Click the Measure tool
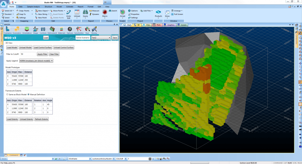The width and height of the screenshot is (302, 164). pyautogui.click(x=94, y=11)
